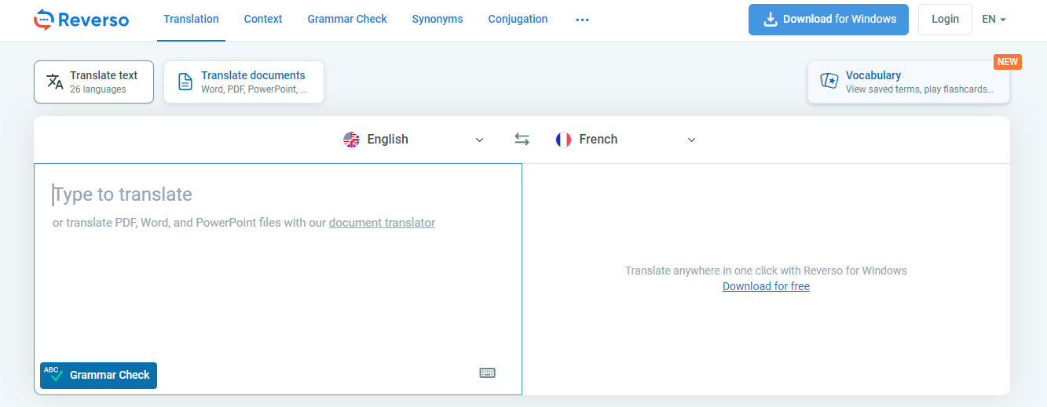Select the Translate text mode
The height and width of the screenshot is (407, 1047).
[x=93, y=82]
